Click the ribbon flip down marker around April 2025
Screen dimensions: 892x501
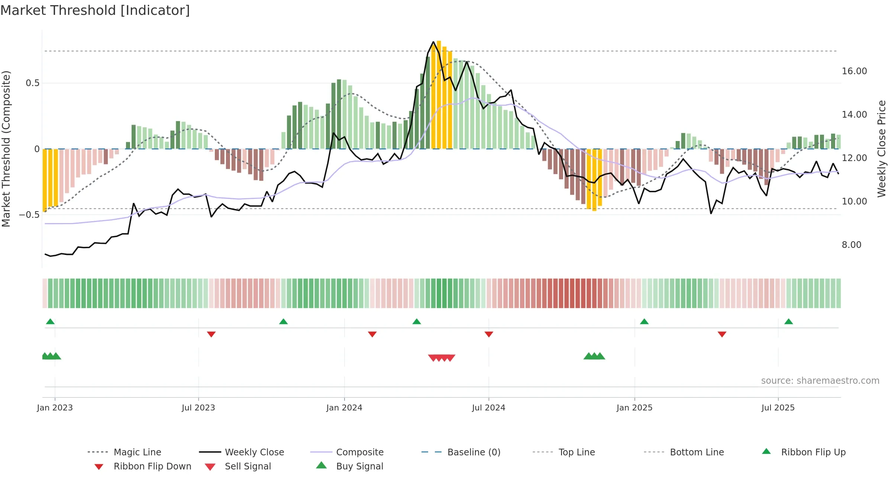(x=722, y=334)
